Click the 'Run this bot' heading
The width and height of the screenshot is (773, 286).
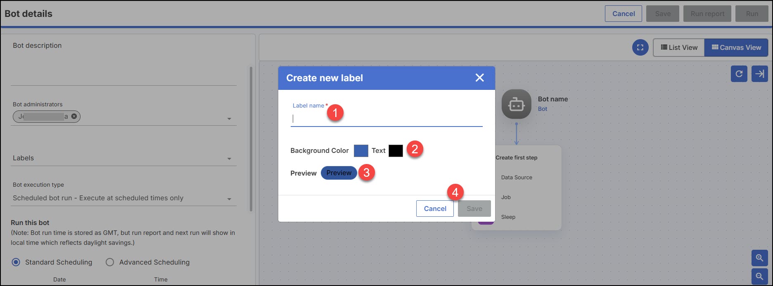point(30,223)
